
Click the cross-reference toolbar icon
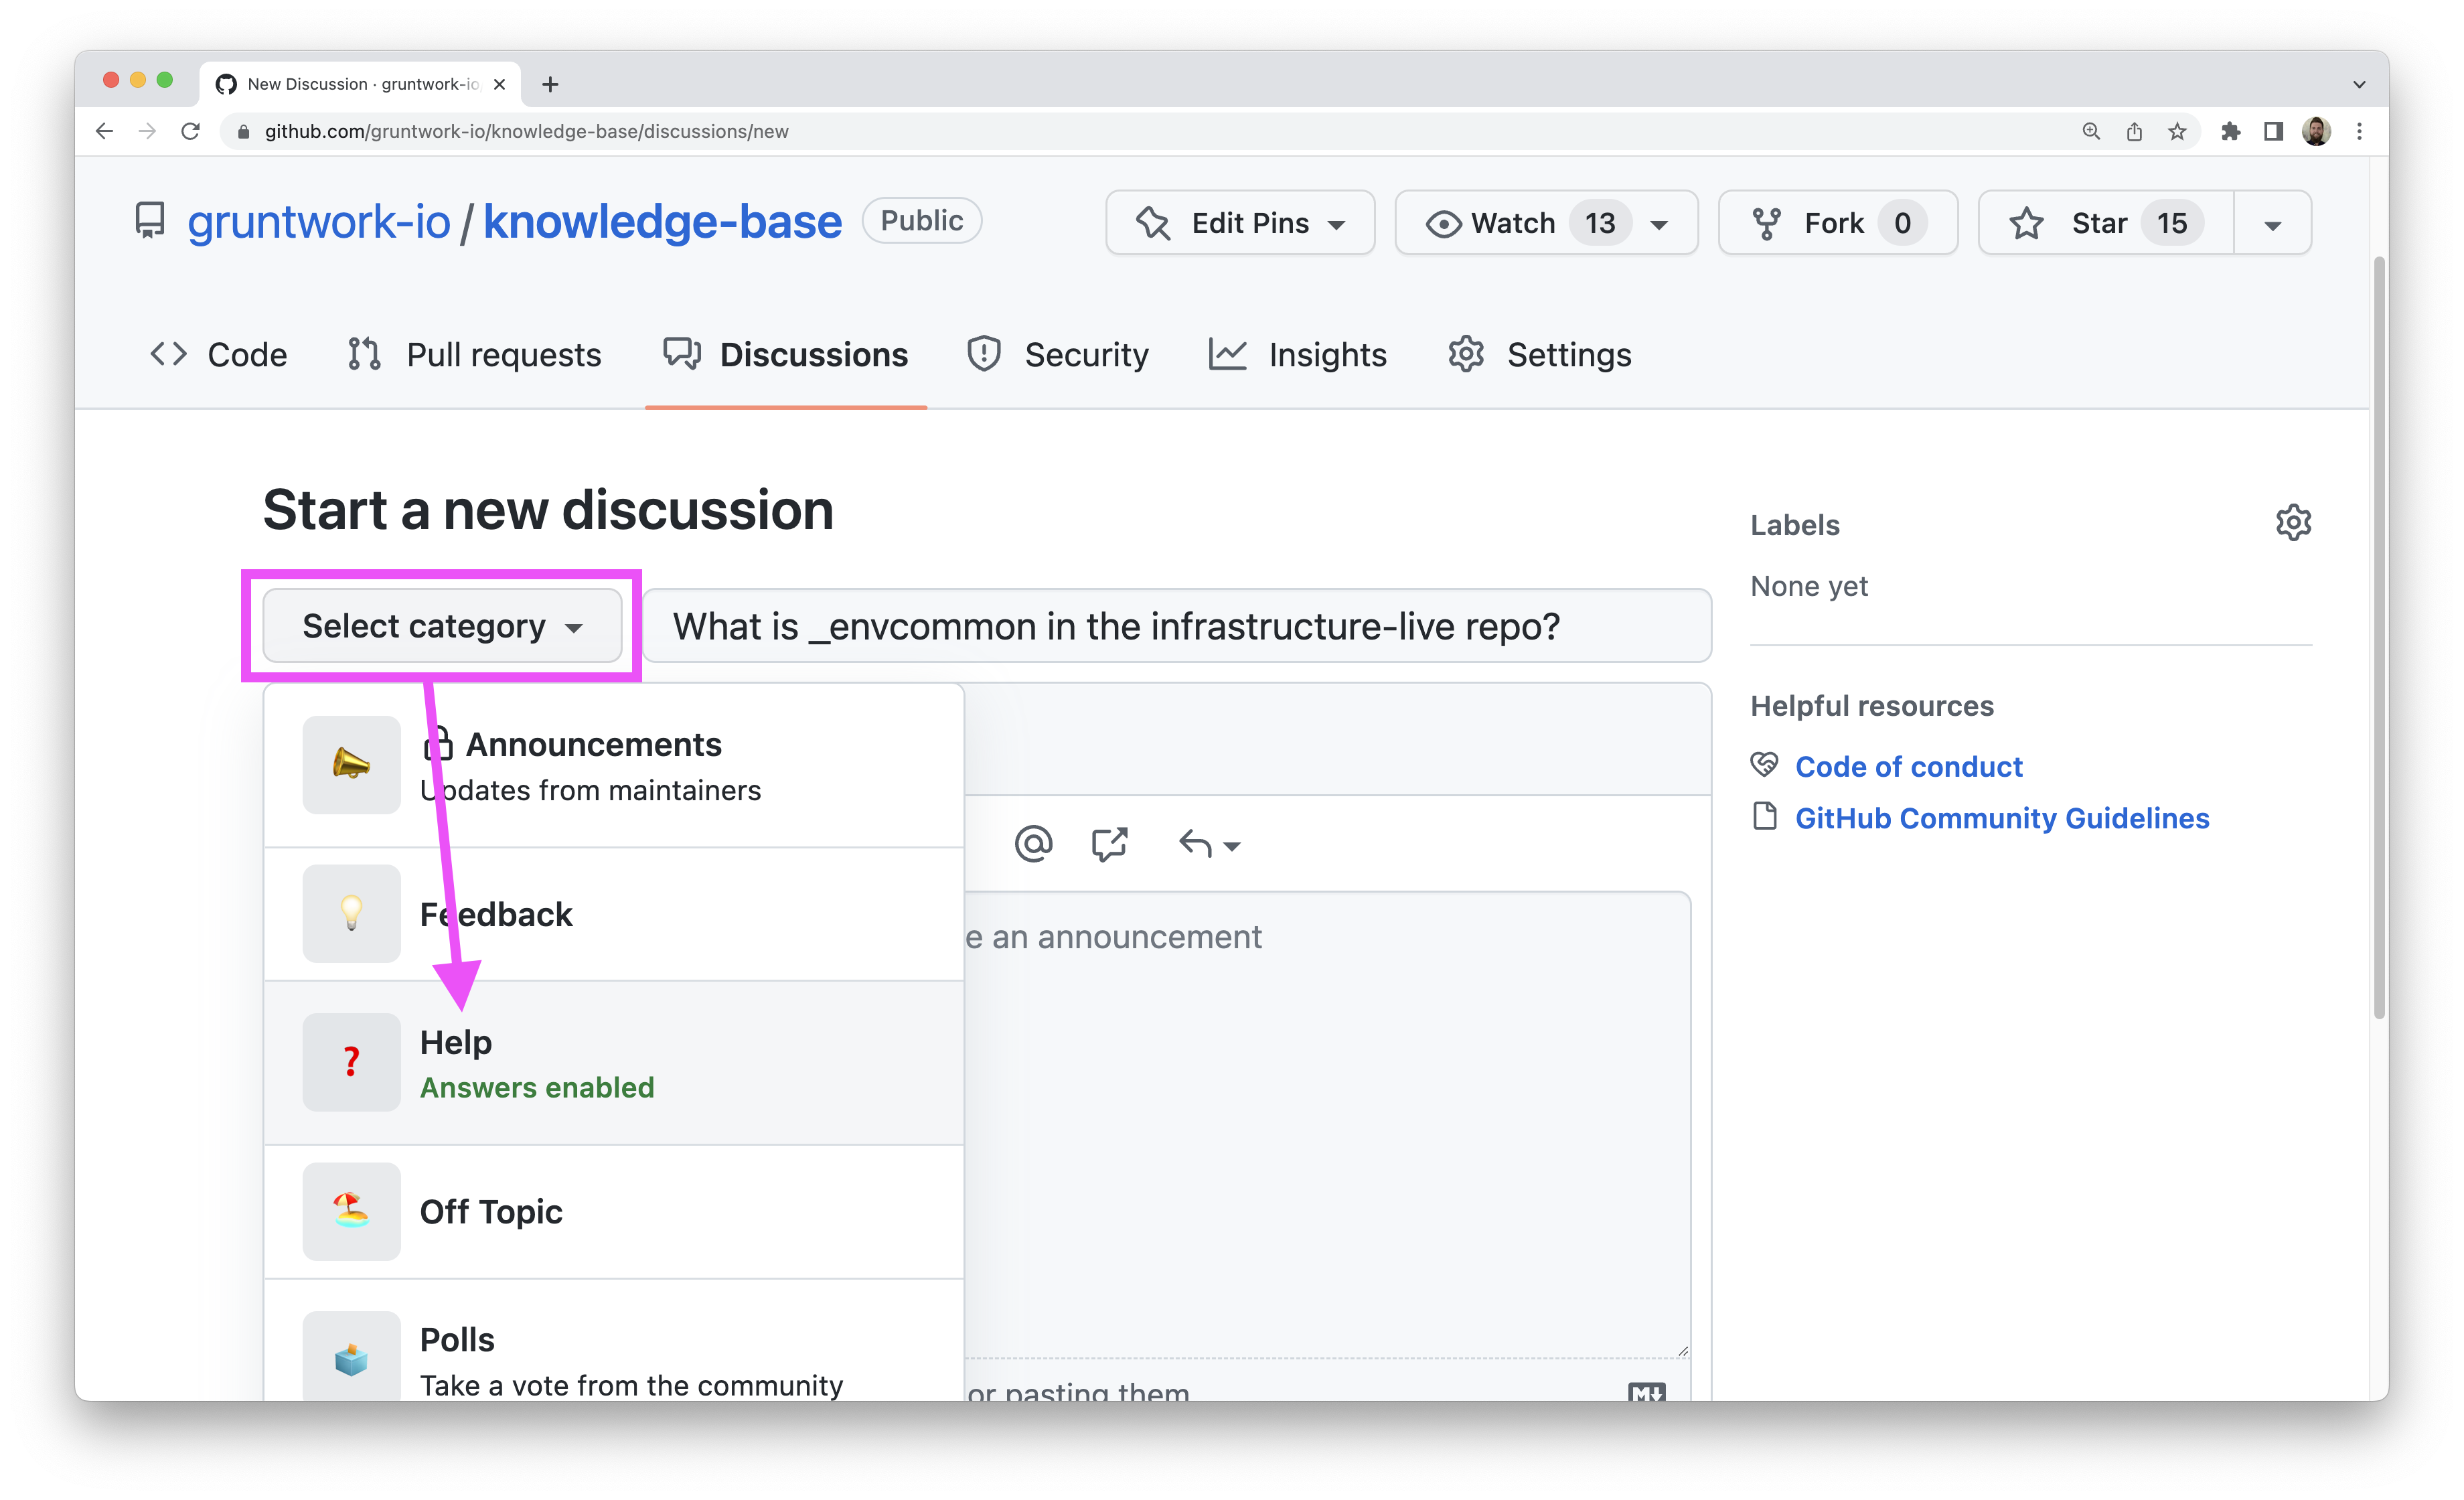[1110, 844]
